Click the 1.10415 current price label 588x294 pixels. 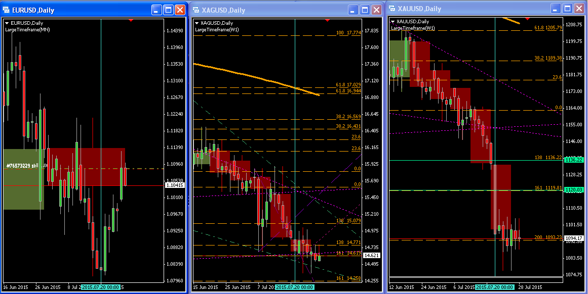[x=174, y=185]
